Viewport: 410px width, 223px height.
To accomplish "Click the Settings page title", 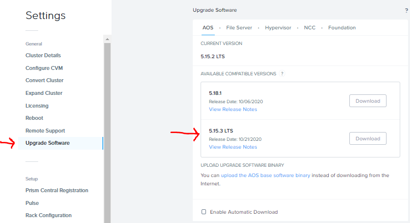I will 46,16.
